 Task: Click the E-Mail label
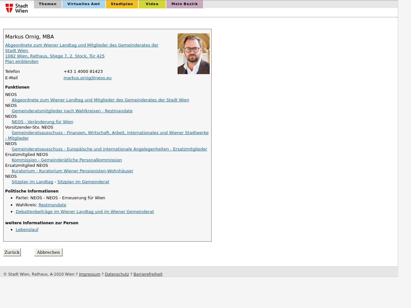(x=12, y=78)
